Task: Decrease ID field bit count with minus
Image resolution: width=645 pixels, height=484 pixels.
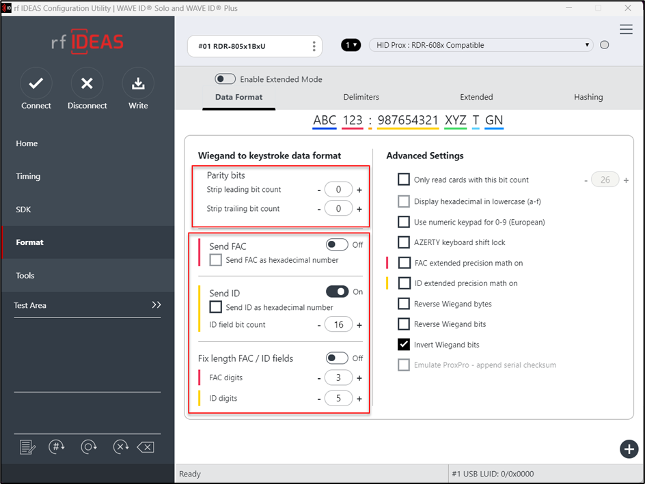Action: (319, 326)
